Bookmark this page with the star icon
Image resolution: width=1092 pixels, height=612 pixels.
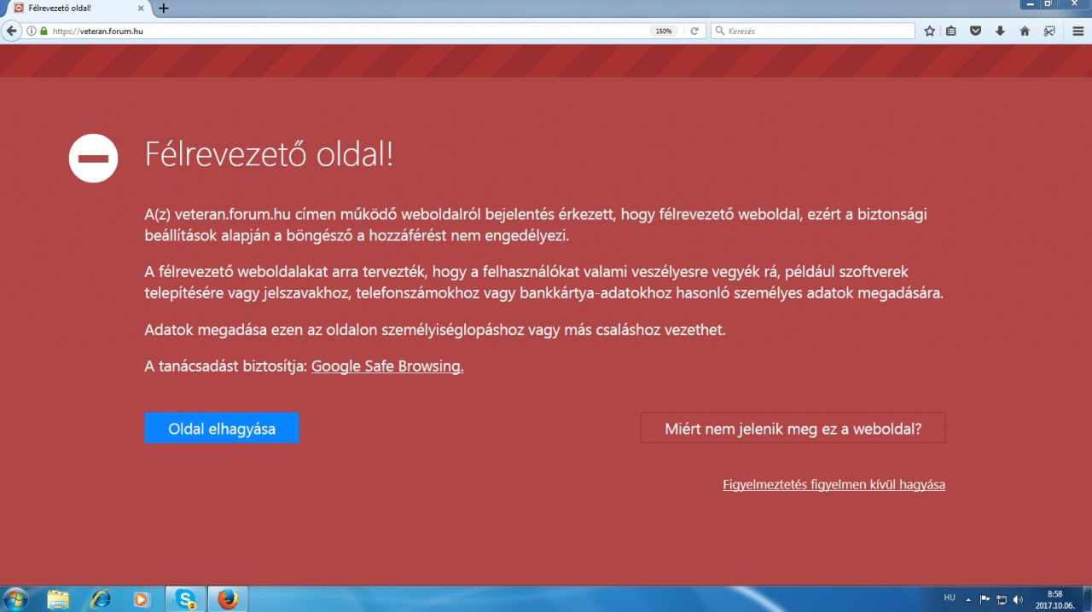coord(930,31)
